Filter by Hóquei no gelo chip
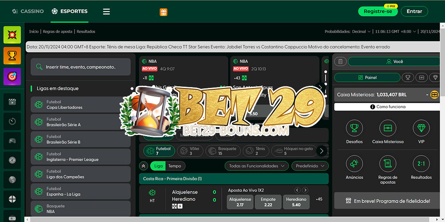The image size is (445, 222). 294,151
